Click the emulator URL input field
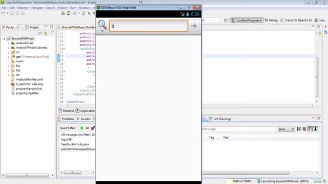Screen dimensions: 328x184 [149, 26]
